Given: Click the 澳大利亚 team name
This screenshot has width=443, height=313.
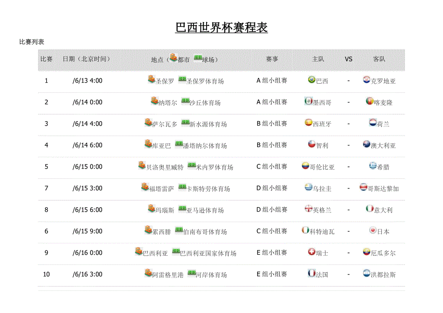Looking at the screenshot, I should coord(383,146).
